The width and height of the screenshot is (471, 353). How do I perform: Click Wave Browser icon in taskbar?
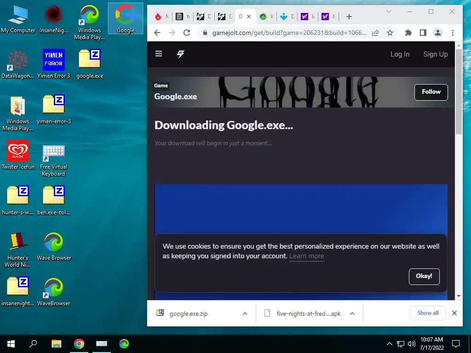click(124, 344)
